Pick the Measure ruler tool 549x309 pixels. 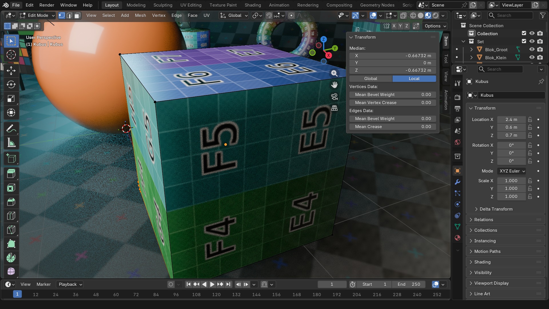click(11, 143)
